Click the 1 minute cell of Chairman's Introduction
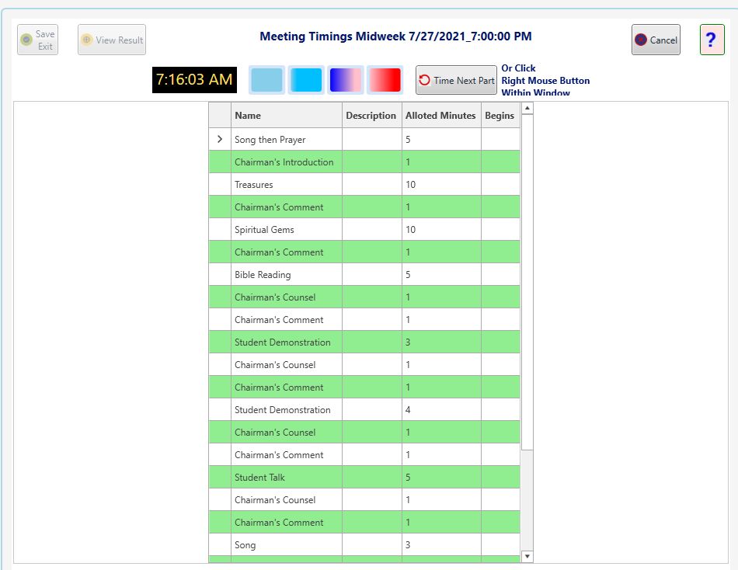 coord(441,162)
